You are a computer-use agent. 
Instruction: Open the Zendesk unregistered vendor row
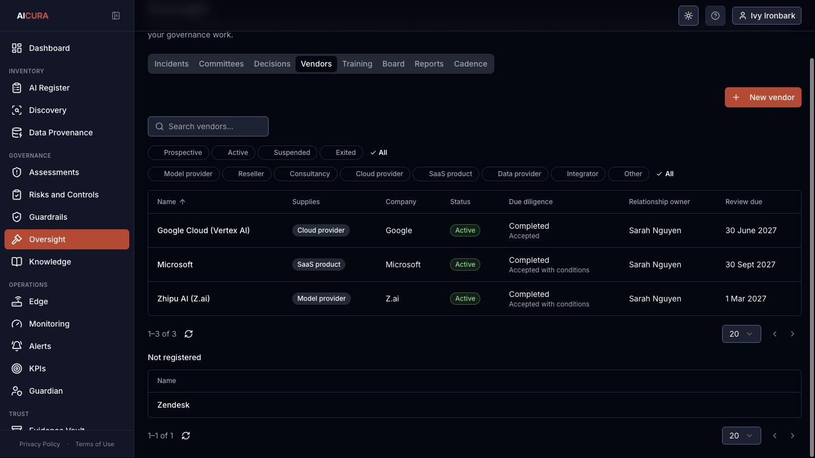click(x=475, y=405)
